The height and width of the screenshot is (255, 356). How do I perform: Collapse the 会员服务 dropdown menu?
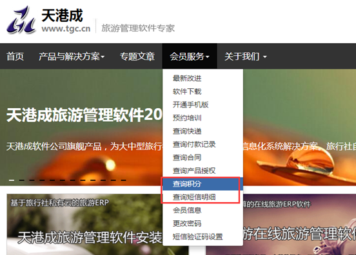click(190, 56)
